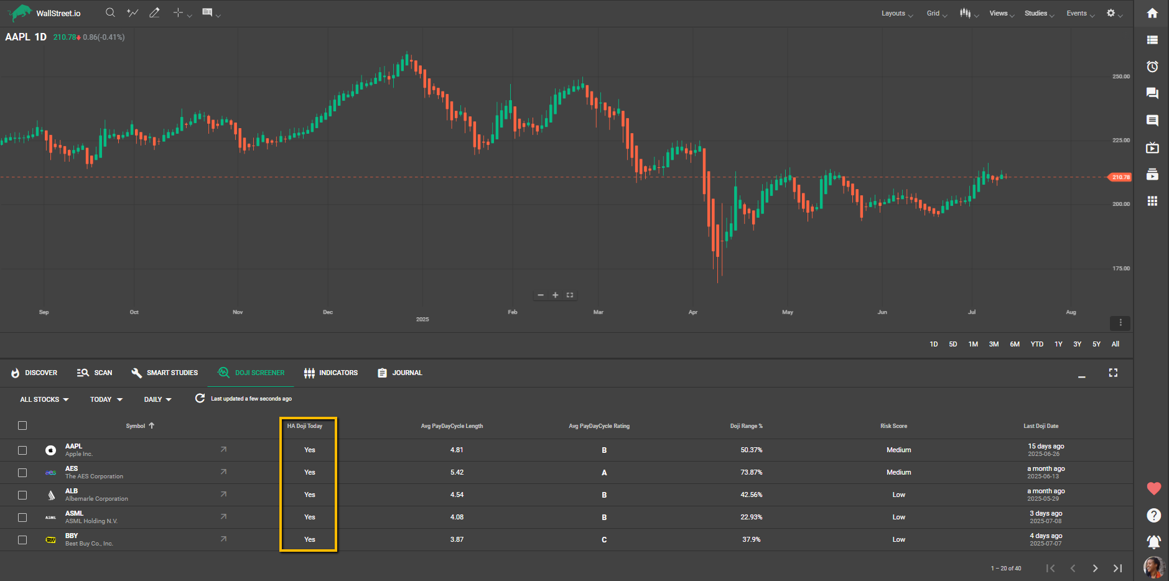
Task: Open the chart comment tool
Action: [207, 12]
